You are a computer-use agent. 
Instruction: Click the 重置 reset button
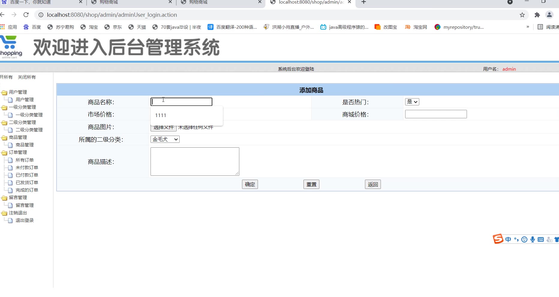pos(311,184)
